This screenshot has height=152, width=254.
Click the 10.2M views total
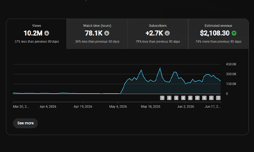[x=33, y=33]
